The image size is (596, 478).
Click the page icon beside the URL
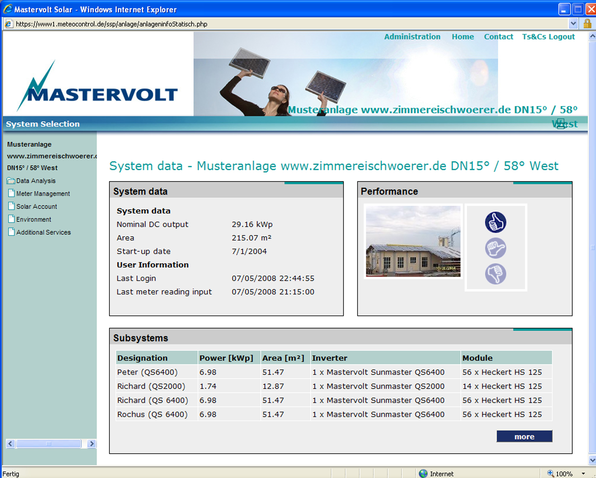8,24
